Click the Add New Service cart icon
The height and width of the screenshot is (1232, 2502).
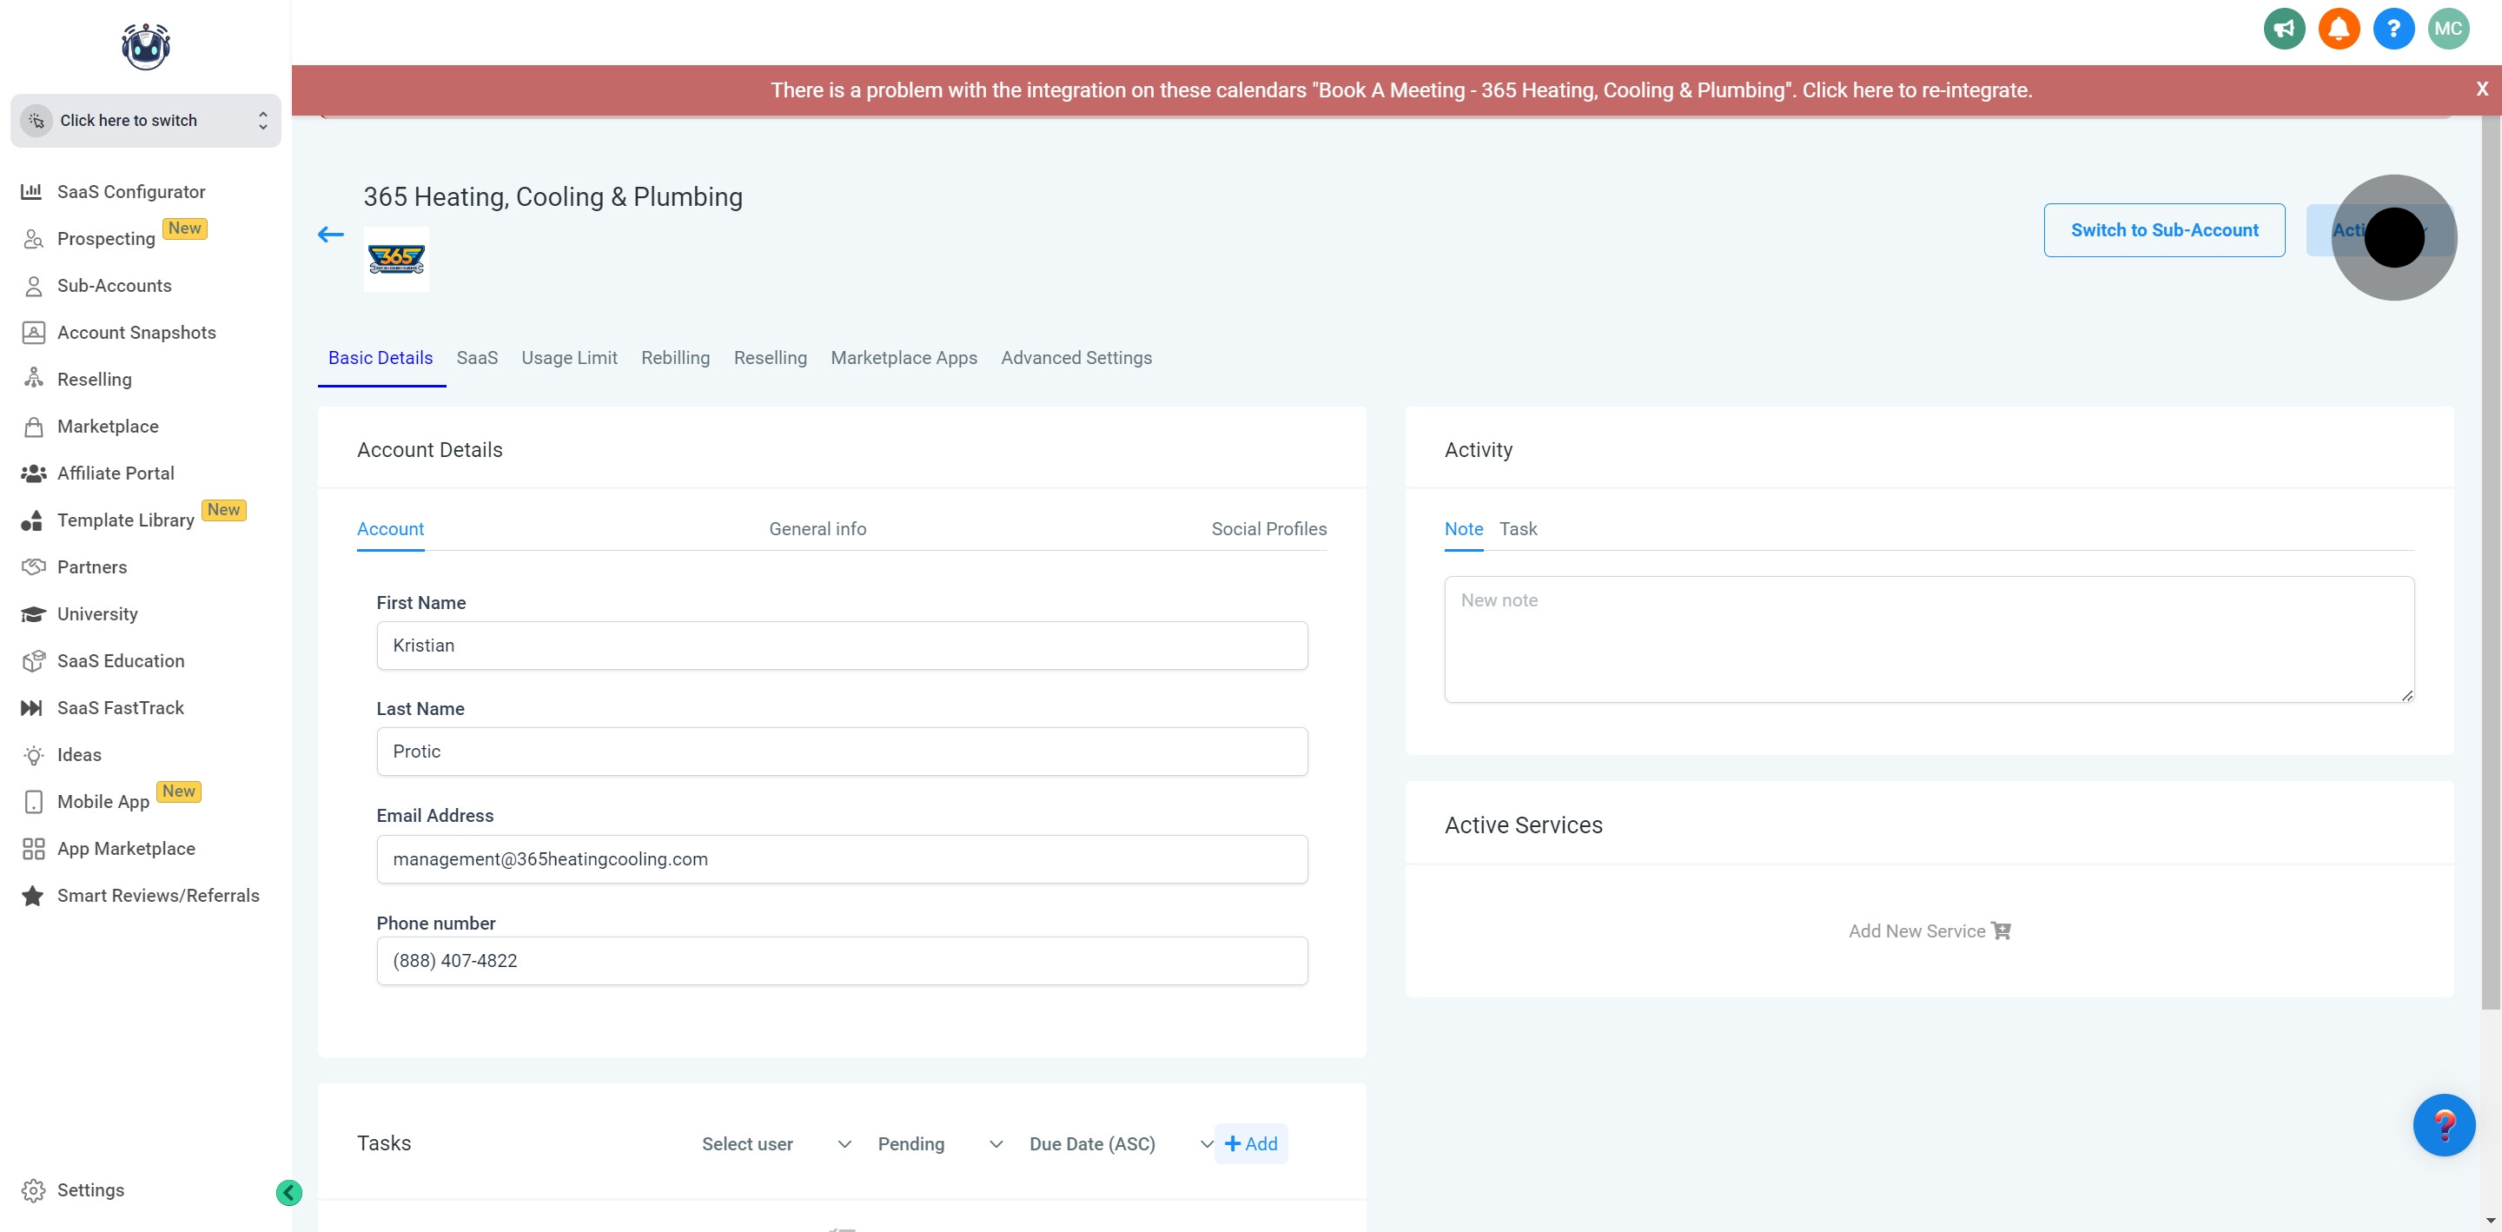click(2001, 931)
